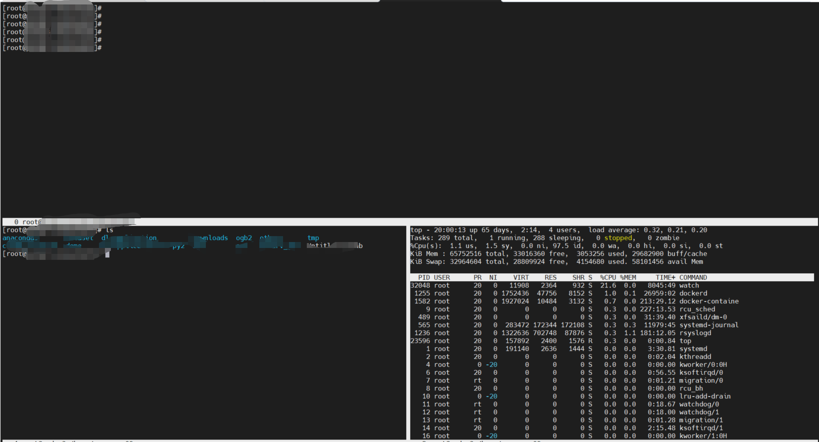Select the dockerd process command name
The image size is (819, 442).
(x=693, y=294)
